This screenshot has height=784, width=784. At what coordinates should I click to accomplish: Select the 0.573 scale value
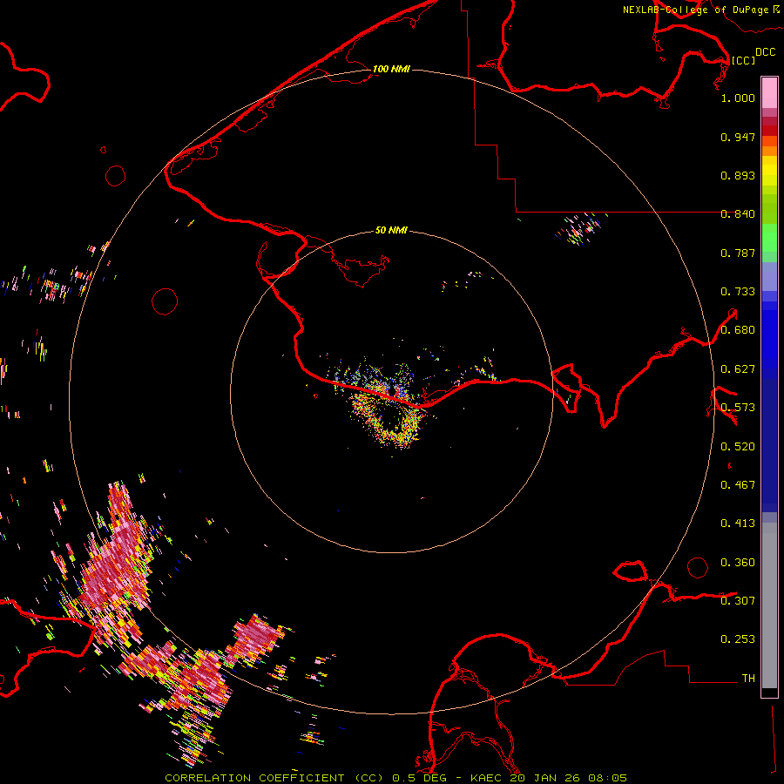pos(738,408)
